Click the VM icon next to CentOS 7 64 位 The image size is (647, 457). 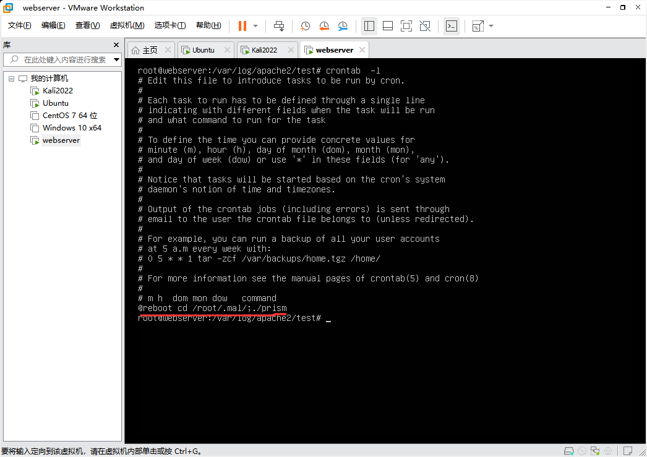click(35, 116)
